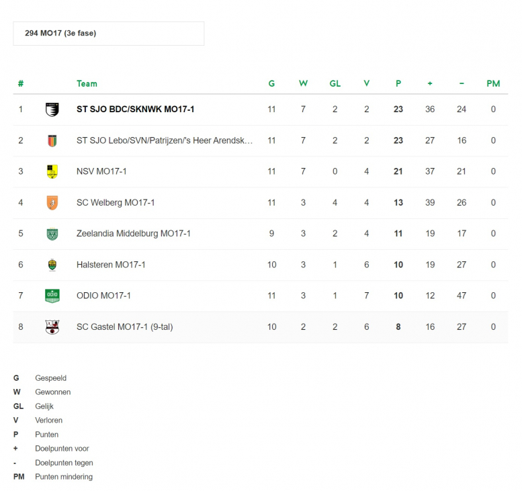Click the PM column header

(x=493, y=84)
